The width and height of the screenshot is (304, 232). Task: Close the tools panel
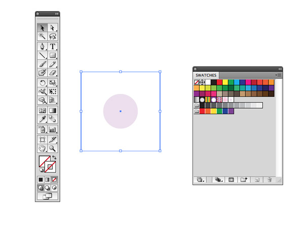click(x=37, y=14)
